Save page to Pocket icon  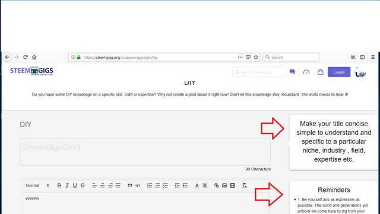tap(248, 57)
